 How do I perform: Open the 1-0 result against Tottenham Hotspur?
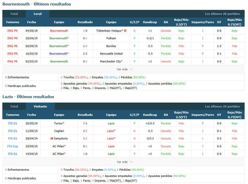click(x=85, y=31)
